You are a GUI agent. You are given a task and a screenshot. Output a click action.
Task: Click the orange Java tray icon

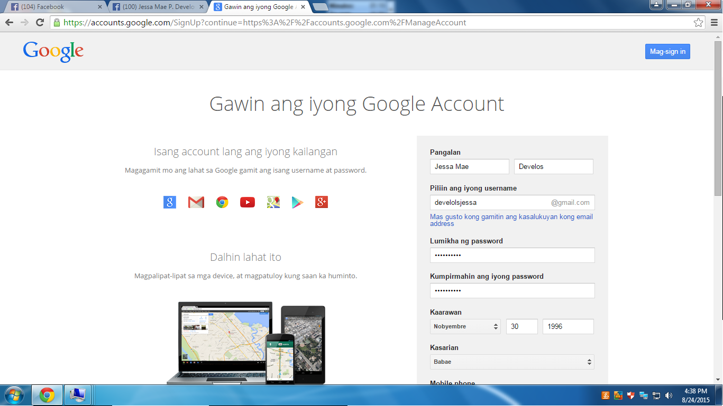click(606, 395)
